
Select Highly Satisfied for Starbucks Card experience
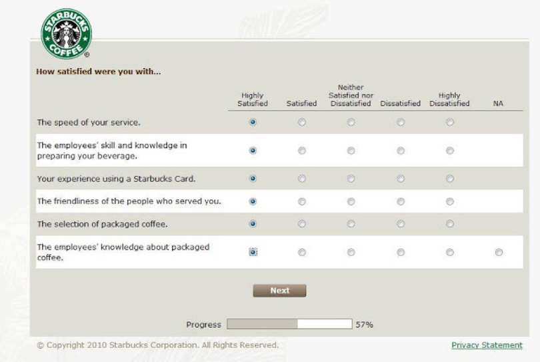pos(253,179)
